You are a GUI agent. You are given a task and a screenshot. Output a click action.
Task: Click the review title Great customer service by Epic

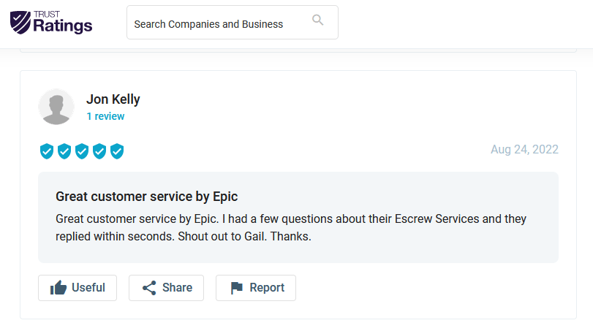click(147, 197)
